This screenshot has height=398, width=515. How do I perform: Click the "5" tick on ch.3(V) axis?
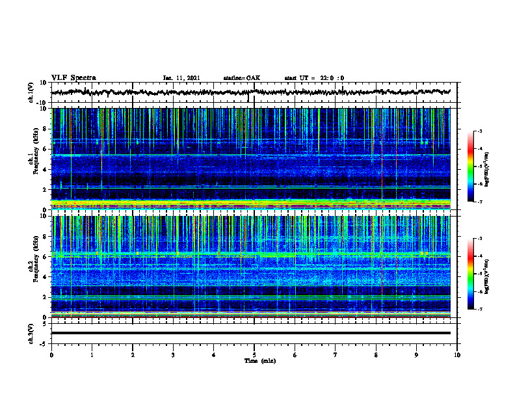46,324
